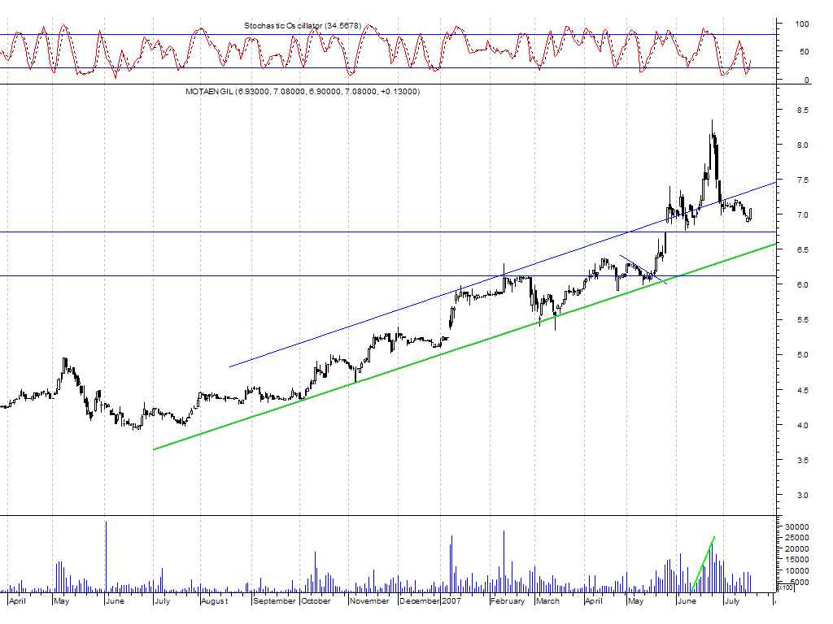Click the 6.5 price scale value
Image resolution: width=833 pixels, height=624 pixels.
[802, 250]
